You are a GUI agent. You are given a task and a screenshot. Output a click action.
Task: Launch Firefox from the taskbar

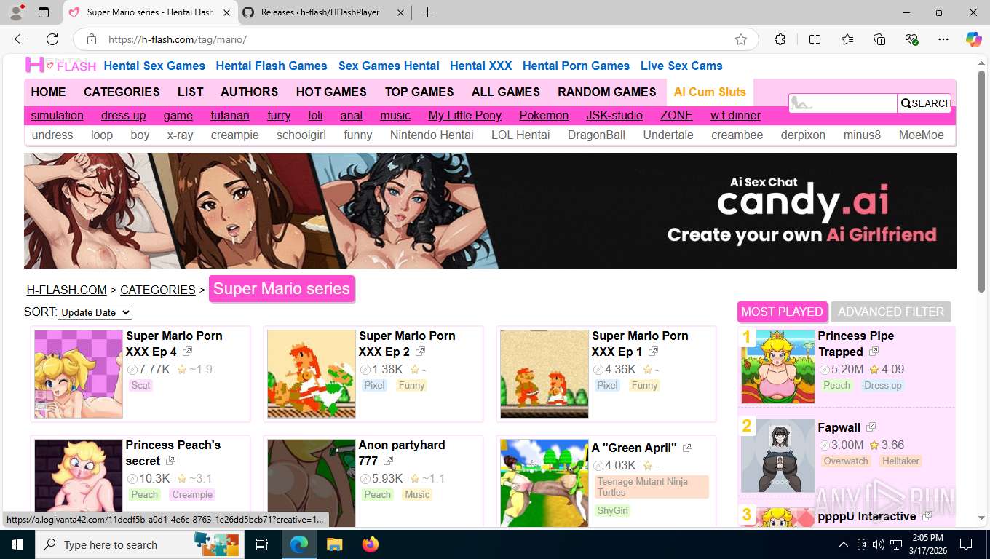370,544
